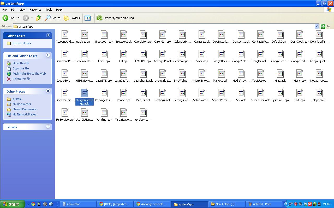Open My Network Places link
Screen dimensions: 334x208
pyautogui.click(x=24, y=114)
